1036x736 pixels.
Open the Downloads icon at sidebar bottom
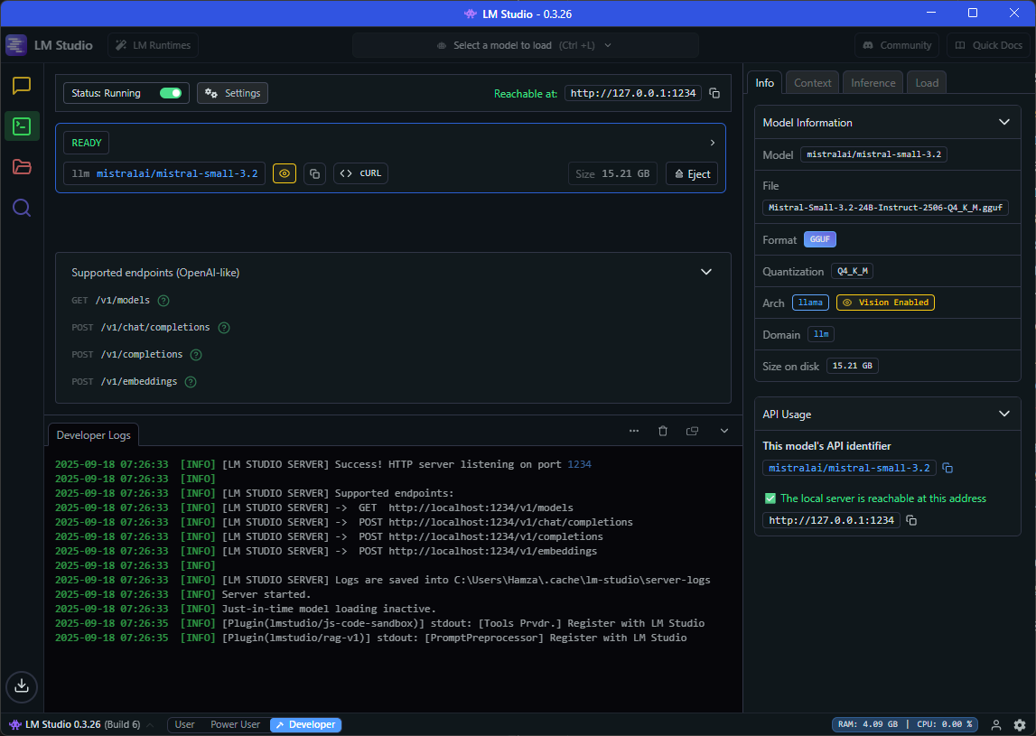[22, 685]
